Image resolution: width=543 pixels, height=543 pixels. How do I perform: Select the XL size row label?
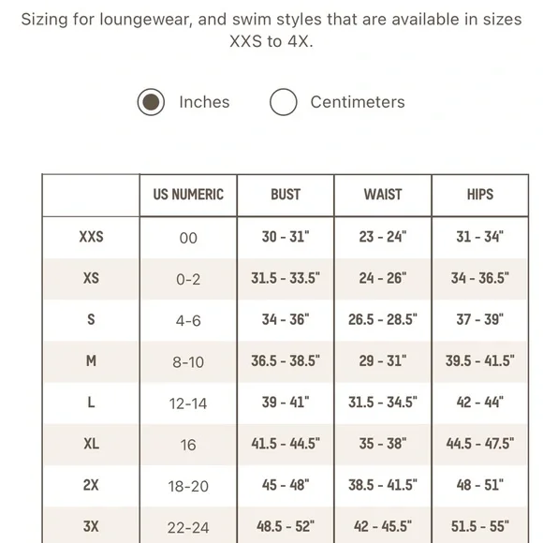[x=91, y=444]
